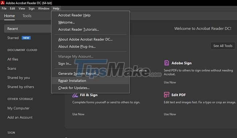Click the OTHER STORAGE section header
The width and height of the screenshot is (237, 138).
click(x=20, y=99)
